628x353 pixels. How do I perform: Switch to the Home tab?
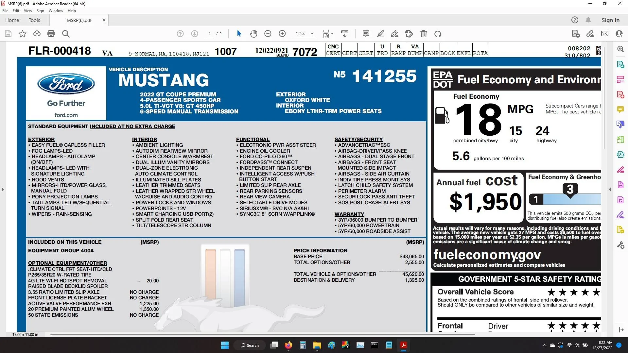coord(12,20)
